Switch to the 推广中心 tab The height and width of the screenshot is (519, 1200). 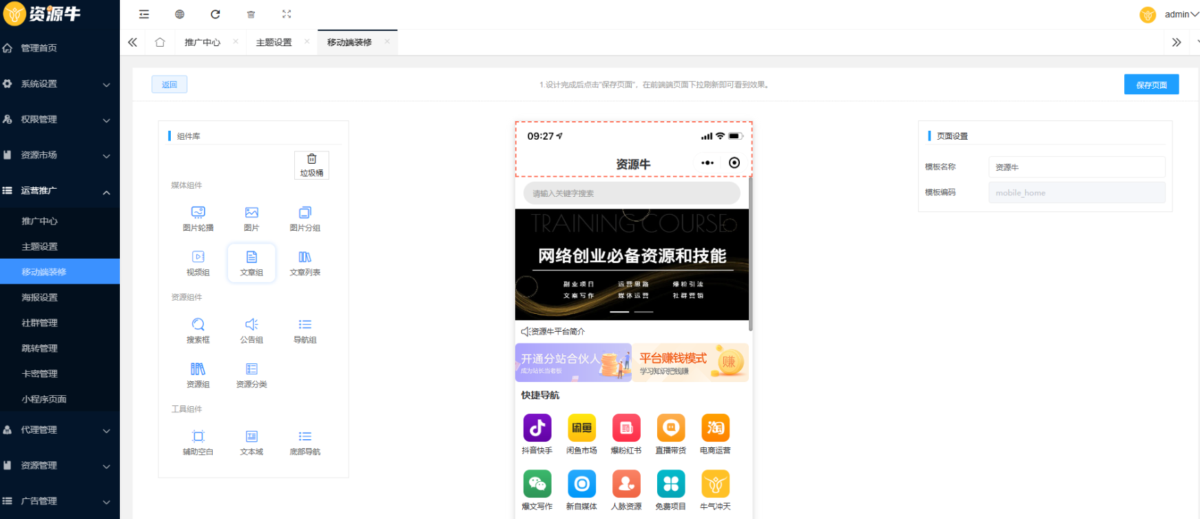[x=203, y=43]
